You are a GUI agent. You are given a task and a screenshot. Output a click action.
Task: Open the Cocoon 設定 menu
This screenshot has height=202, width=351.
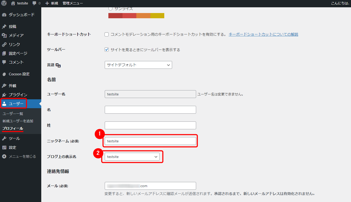click(21, 74)
